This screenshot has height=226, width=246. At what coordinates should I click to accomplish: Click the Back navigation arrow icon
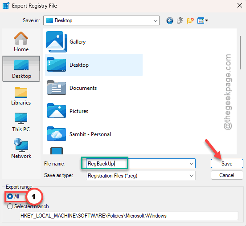click(170, 20)
